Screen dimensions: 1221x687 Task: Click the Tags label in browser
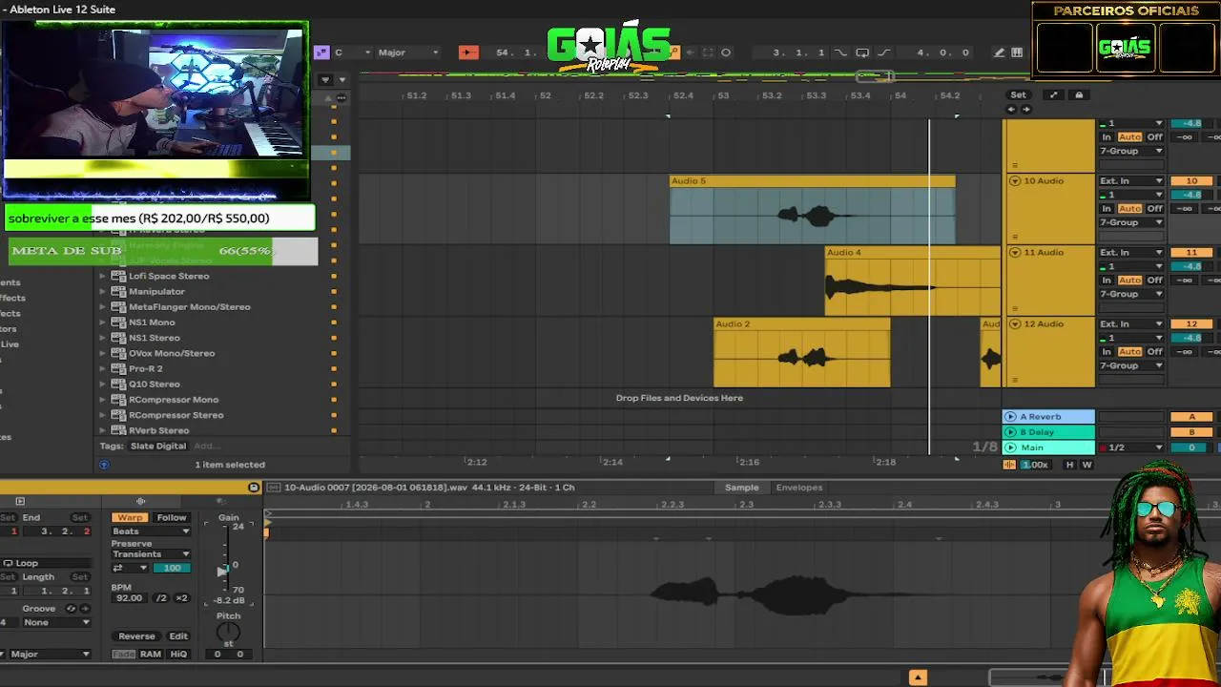112,446
